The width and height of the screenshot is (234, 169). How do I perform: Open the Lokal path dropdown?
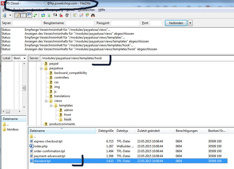click(24, 58)
